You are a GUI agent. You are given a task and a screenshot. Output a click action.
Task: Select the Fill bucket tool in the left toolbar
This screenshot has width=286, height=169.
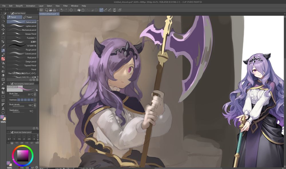pos(3,88)
